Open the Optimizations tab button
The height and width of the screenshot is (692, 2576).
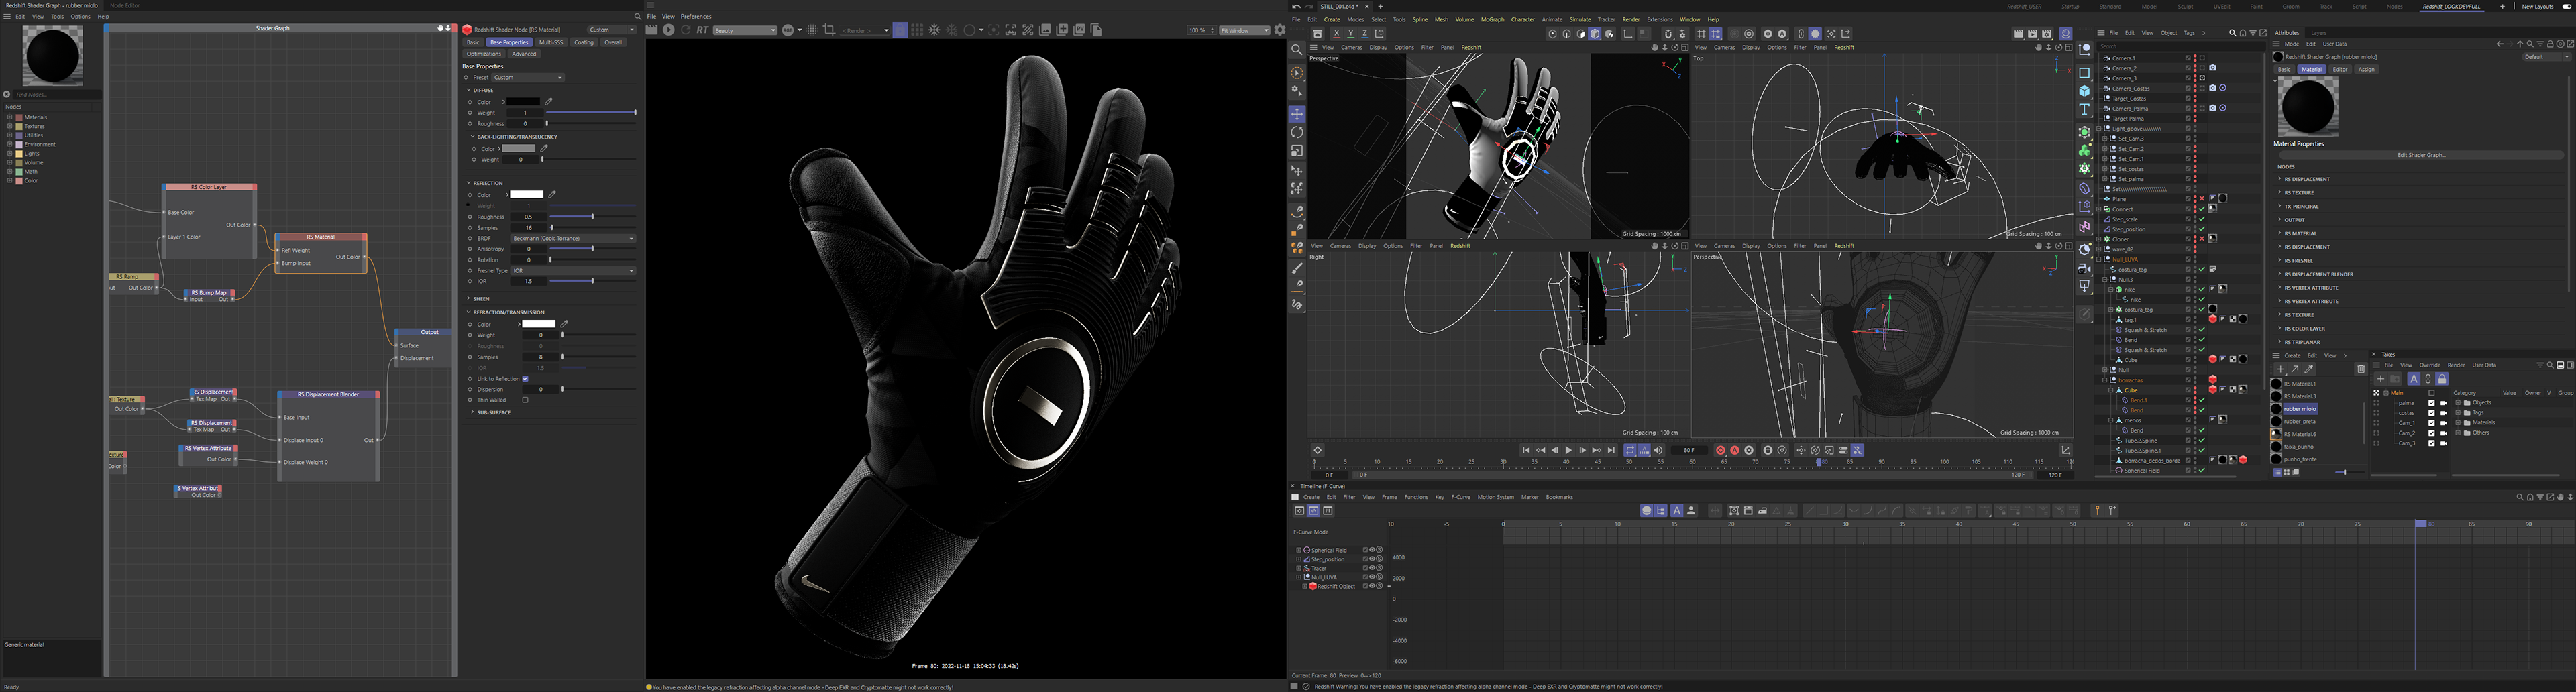[x=484, y=54]
